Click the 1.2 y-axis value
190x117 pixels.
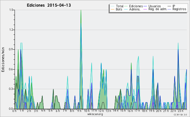click(x=11, y=30)
